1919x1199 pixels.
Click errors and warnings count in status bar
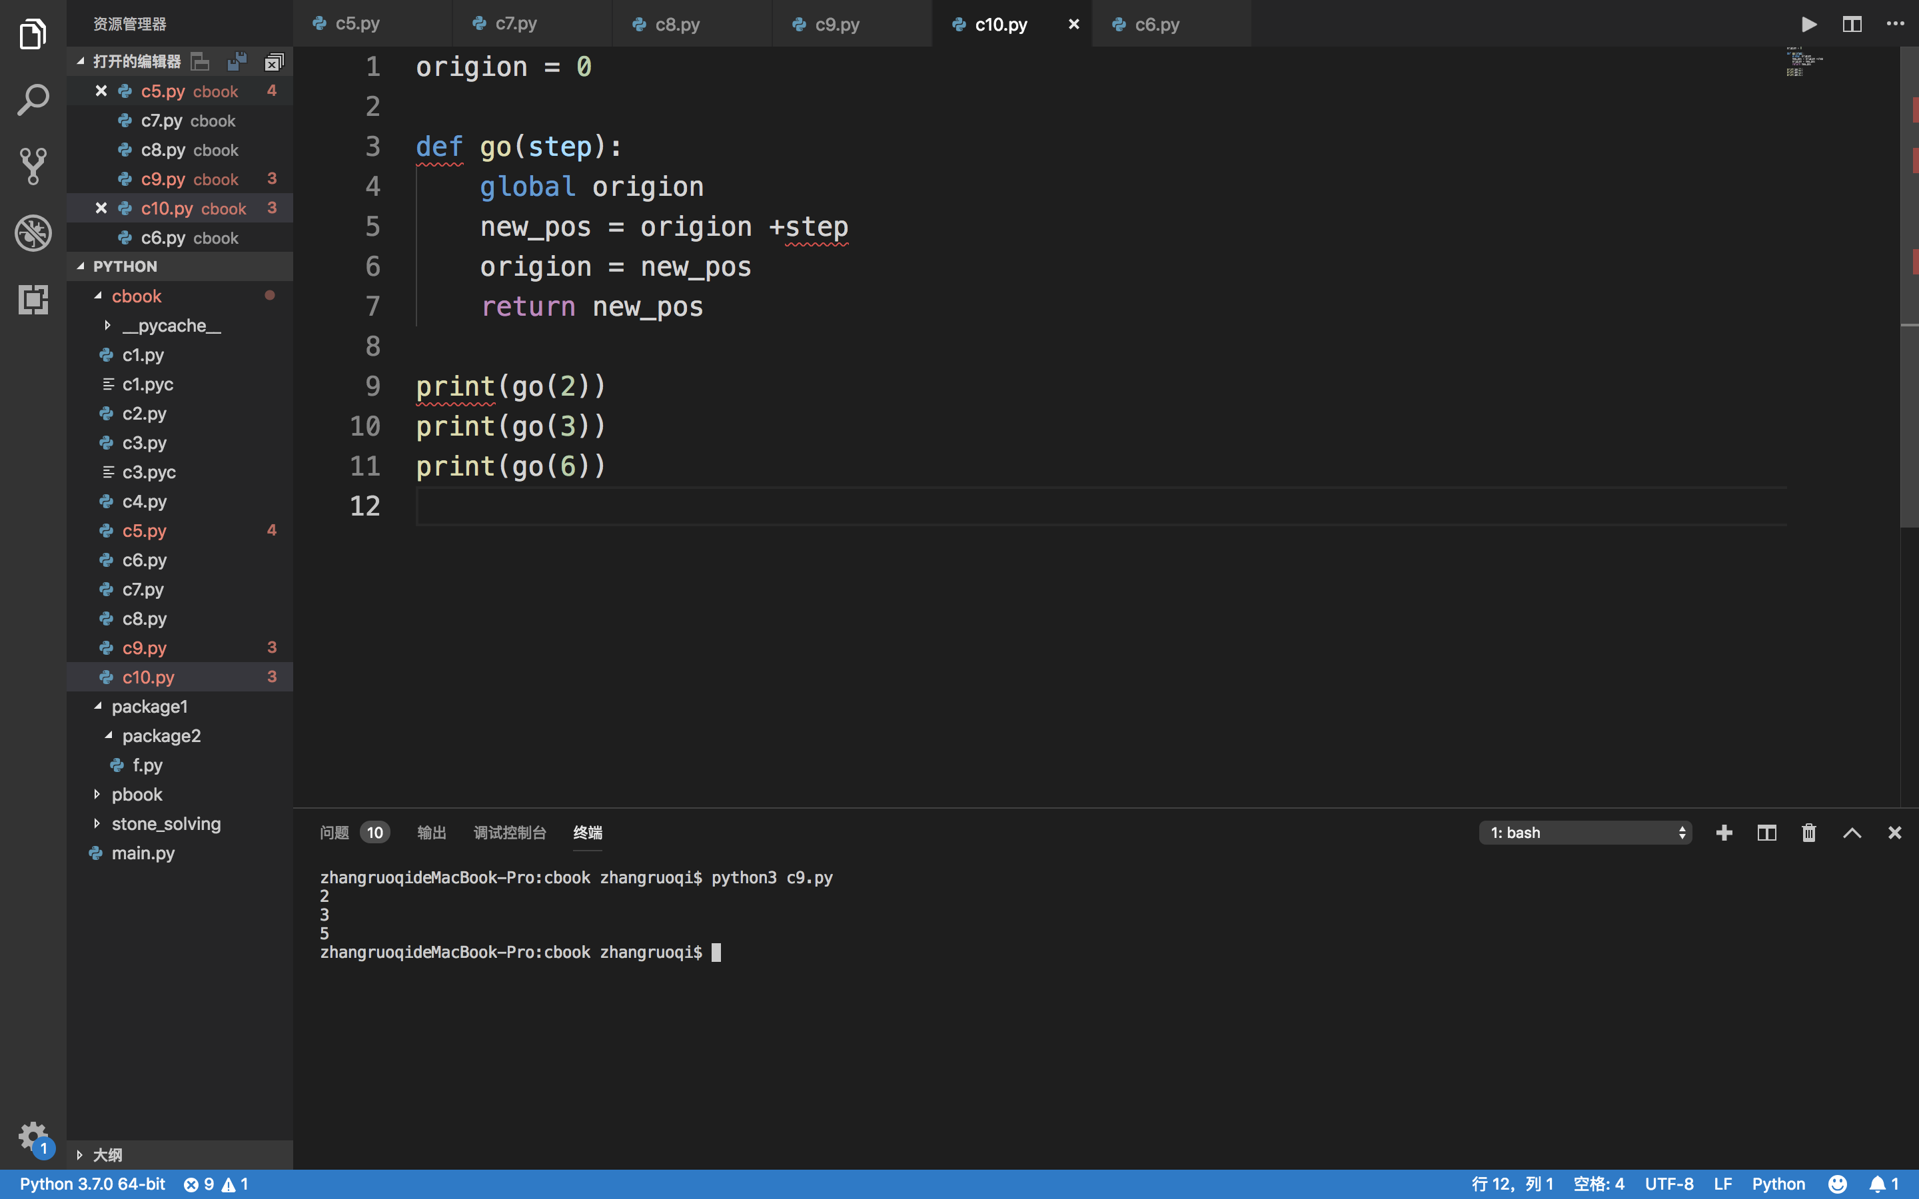(217, 1184)
